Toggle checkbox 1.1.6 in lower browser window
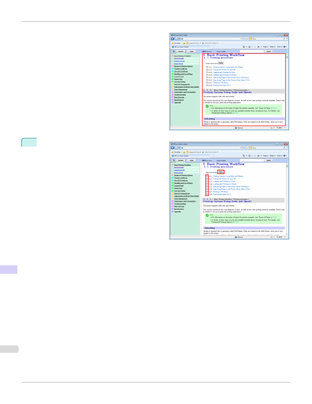This screenshot has height=404, width=312. pyautogui.click(x=207, y=189)
